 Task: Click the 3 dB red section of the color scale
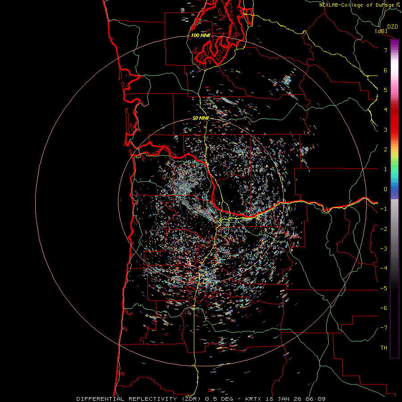(x=394, y=130)
